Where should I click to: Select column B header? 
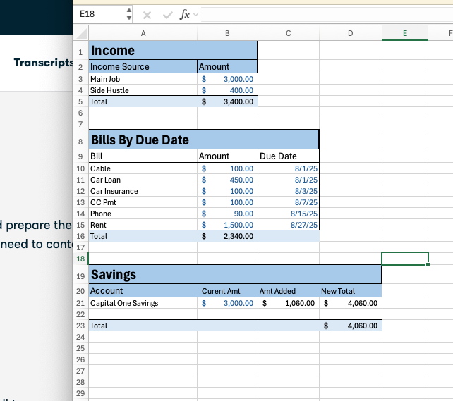(x=227, y=33)
